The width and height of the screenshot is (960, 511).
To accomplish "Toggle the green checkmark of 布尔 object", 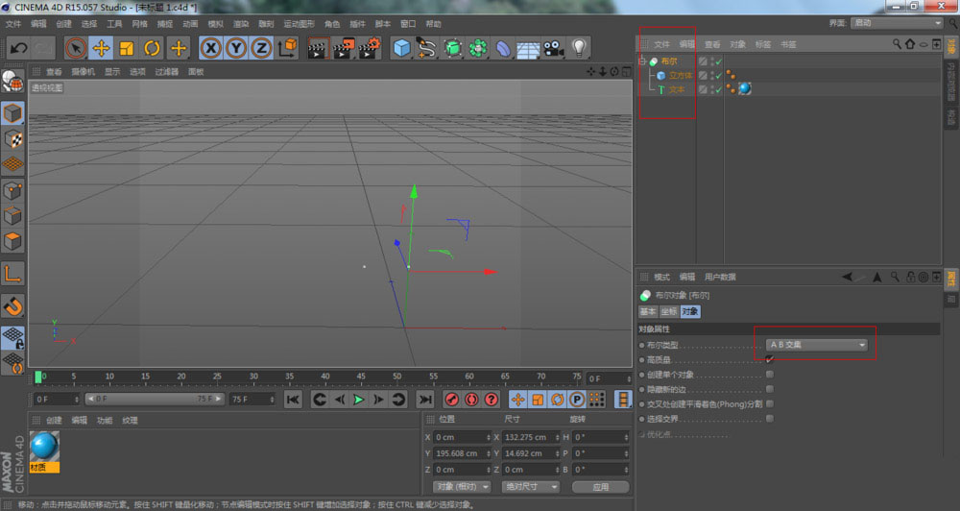I will (718, 61).
